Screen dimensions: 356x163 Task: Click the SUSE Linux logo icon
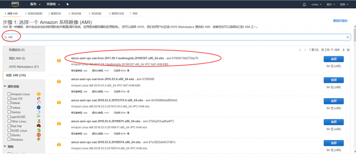39,130
